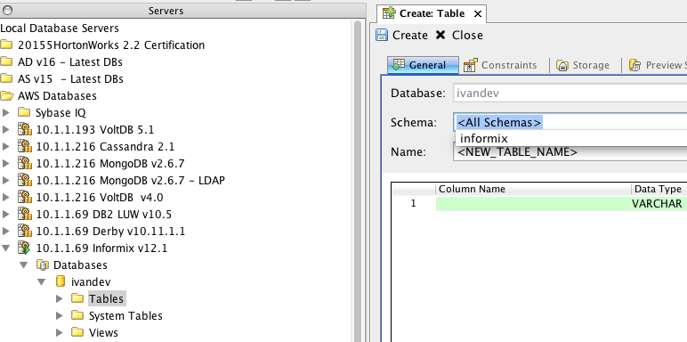This screenshot has height=342, width=687.
Task: Click the Cassandra 2.1 server icon
Action: click(x=25, y=146)
